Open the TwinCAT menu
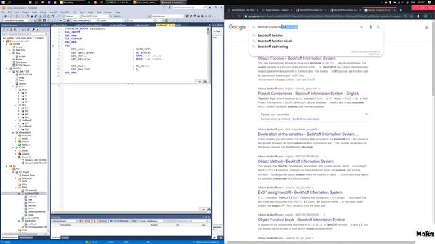Screen dimensions: 435x244 (x=53, y=12)
